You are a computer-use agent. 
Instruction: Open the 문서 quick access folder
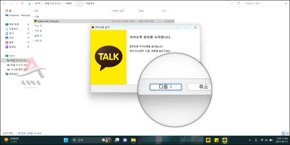click(x=10, y=33)
